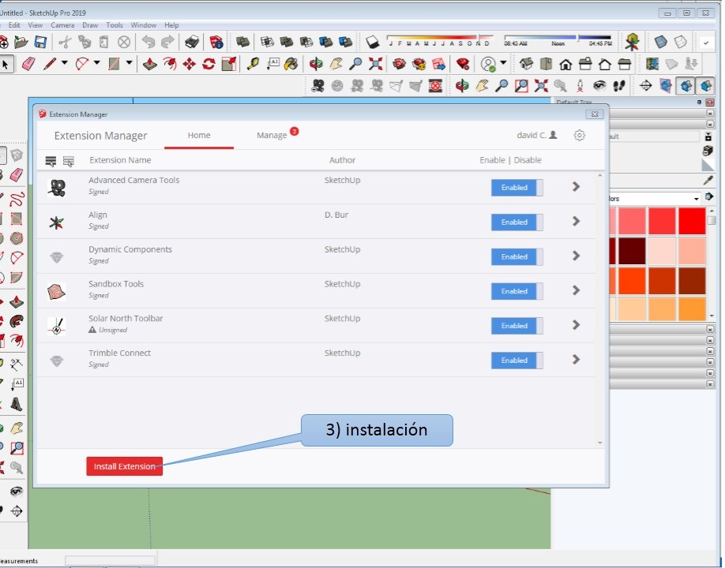
Task: Click the Measurements input box
Action: (110, 560)
